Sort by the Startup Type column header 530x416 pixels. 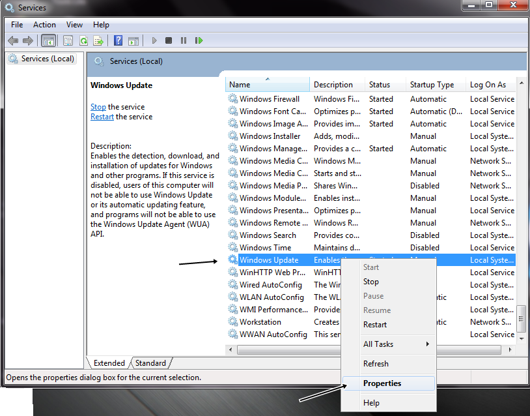(x=436, y=84)
